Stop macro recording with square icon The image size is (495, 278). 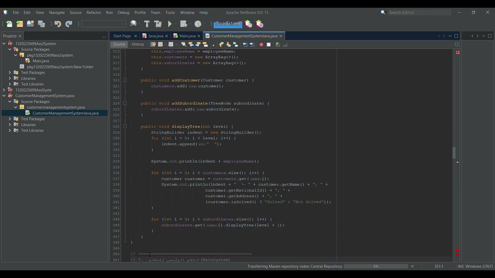click(268, 44)
